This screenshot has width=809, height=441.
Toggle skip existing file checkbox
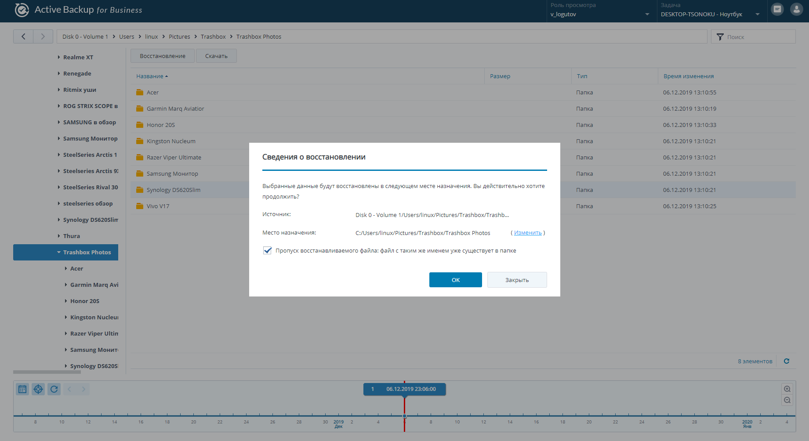(267, 250)
